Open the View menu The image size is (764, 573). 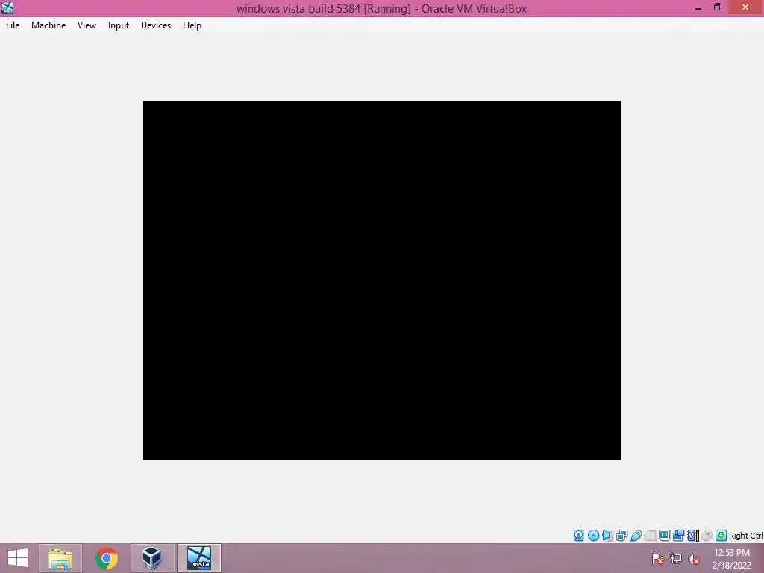[x=87, y=25]
